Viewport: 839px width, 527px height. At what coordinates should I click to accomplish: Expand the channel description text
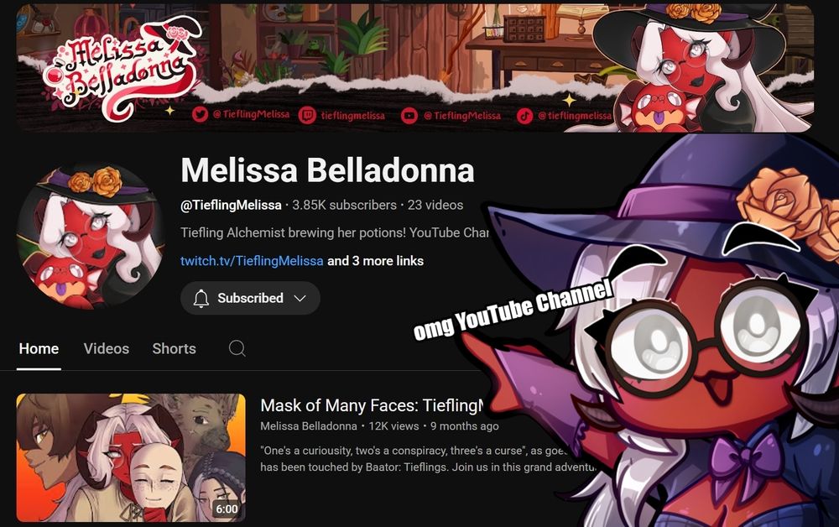(x=335, y=232)
